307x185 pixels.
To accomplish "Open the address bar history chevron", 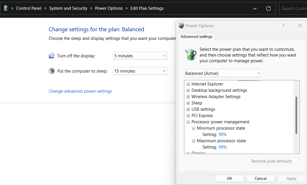I will pos(255,9).
